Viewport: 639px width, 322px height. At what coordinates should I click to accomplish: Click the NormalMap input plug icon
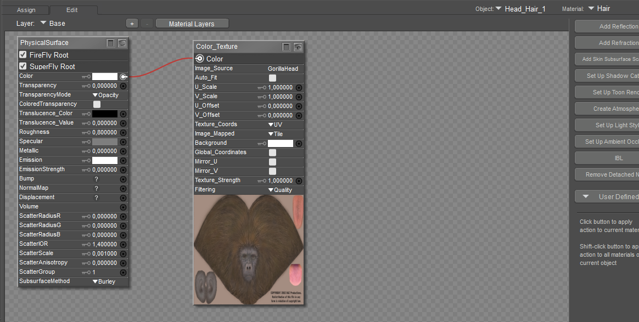123,189
